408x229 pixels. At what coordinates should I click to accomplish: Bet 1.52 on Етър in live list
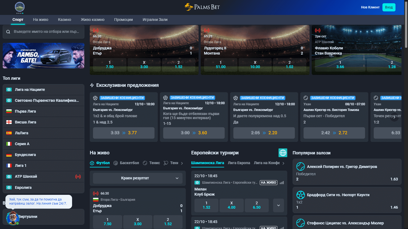tap(168, 222)
